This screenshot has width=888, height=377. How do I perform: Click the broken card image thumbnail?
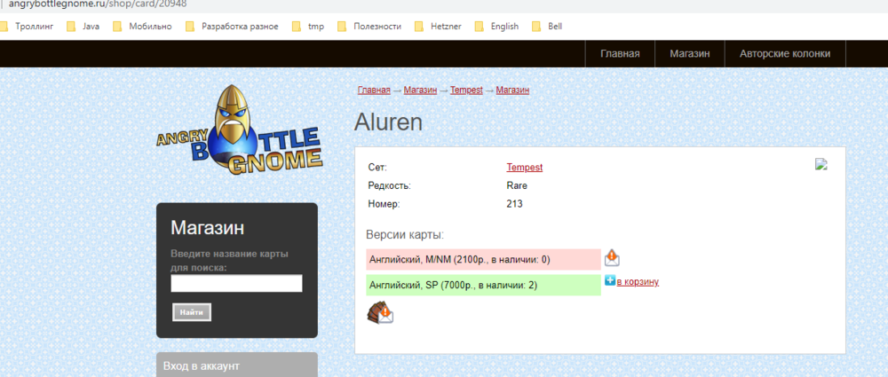(x=821, y=164)
